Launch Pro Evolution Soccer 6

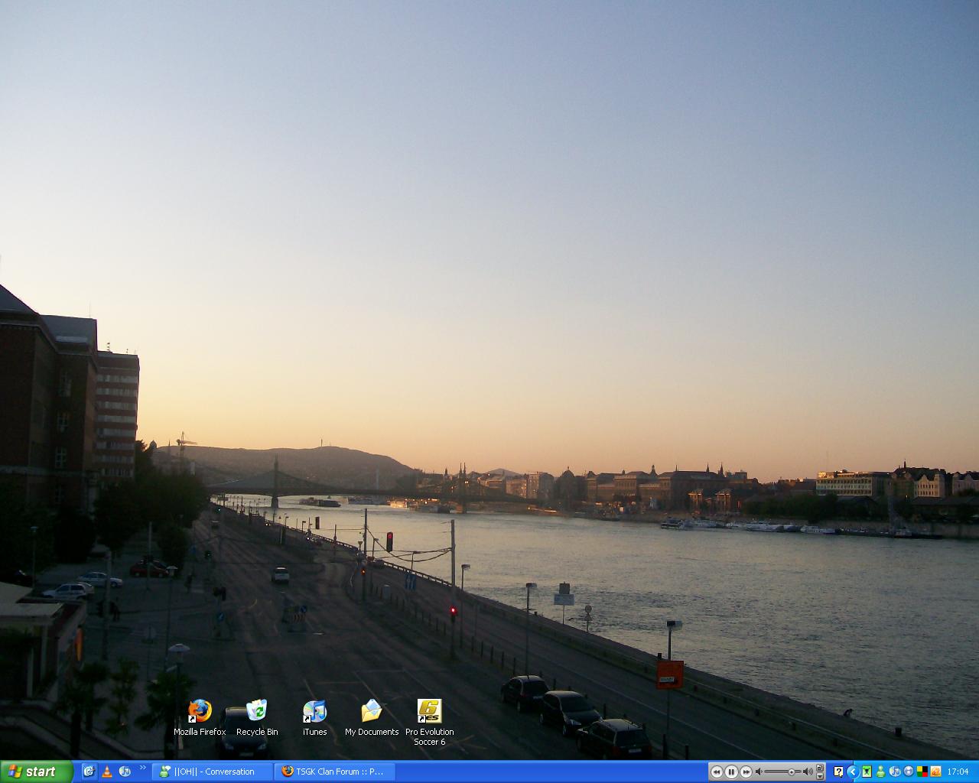click(429, 711)
